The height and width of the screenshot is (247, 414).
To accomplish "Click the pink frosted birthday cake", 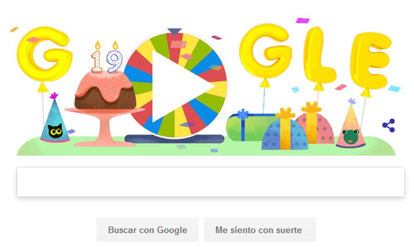I will pyautogui.click(x=105, y=90).
